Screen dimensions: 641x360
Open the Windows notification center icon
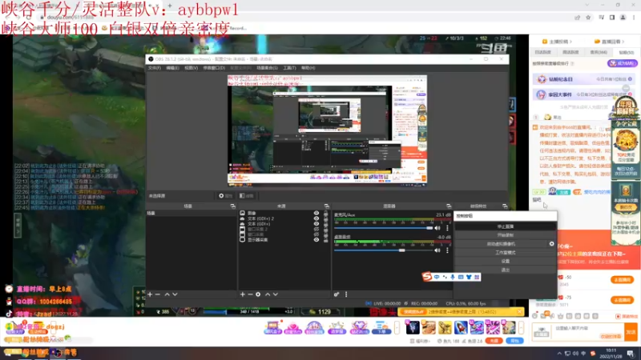(x=631, y=353)
